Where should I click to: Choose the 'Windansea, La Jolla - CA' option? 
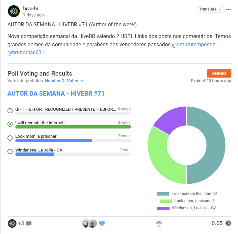[x=10, y=152]
